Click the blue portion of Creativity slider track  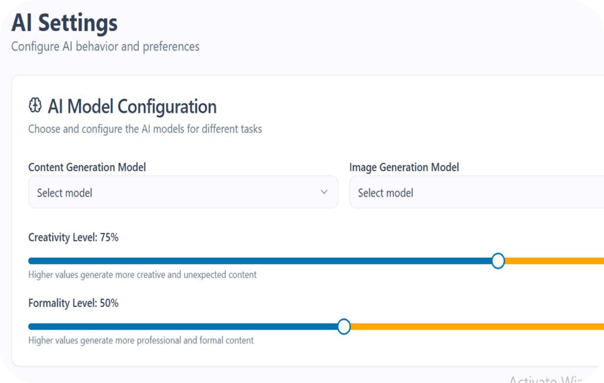(260, 261)
